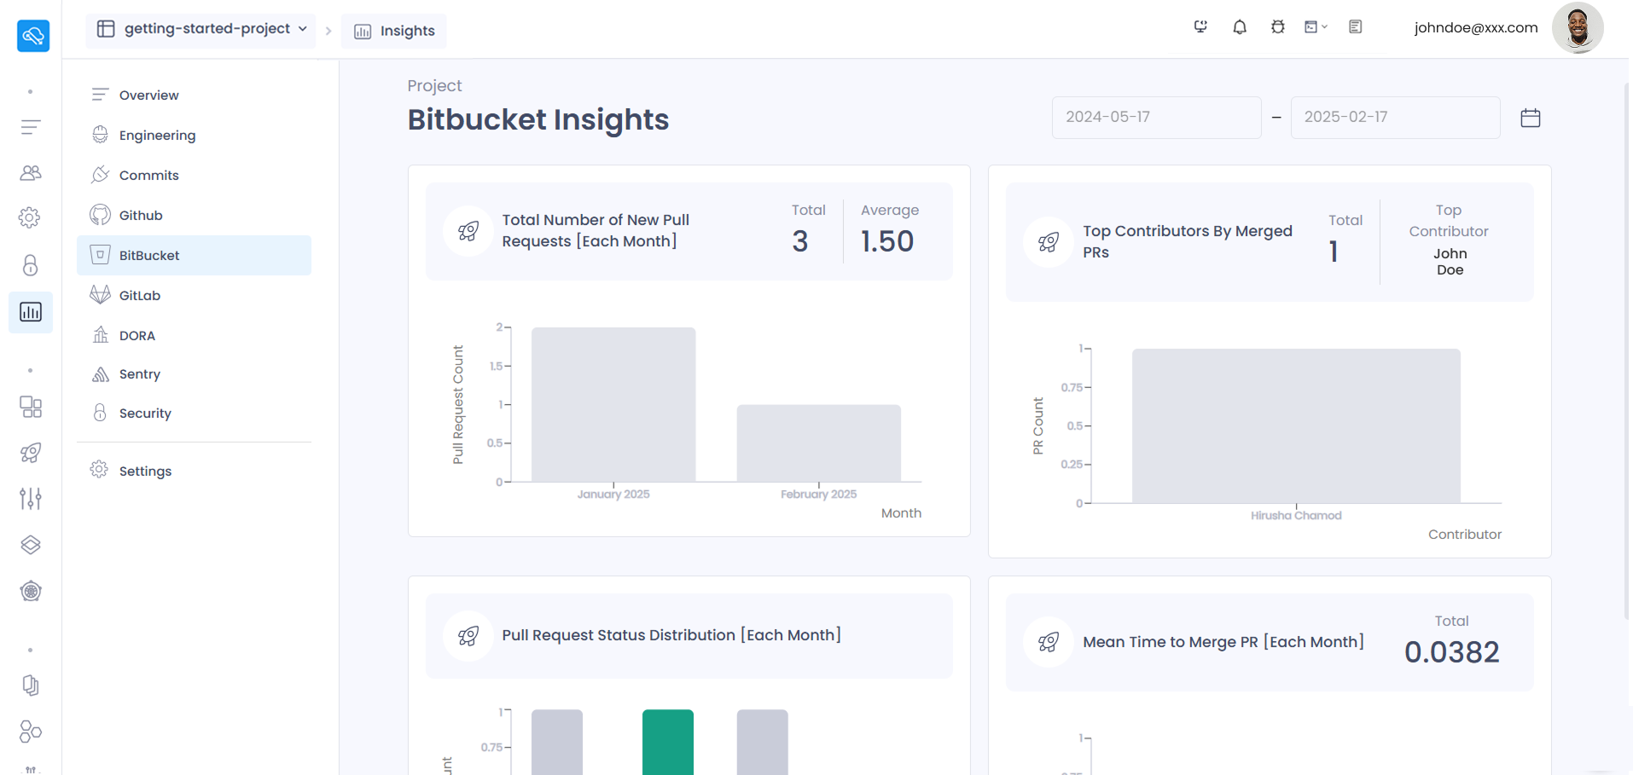Open the terminal console icon
1633x775 pixels.
pyautogui.click(x=1311, y=27)
